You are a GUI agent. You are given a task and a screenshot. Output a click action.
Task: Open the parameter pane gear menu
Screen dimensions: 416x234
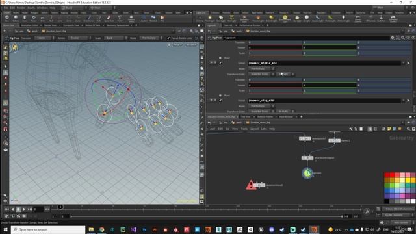393,38
